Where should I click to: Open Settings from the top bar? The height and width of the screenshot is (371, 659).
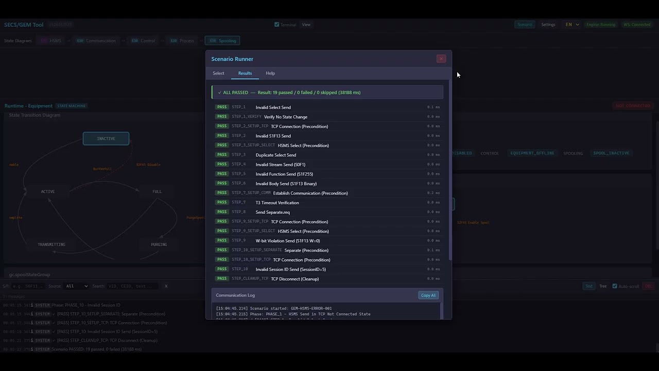click(548, 25)
